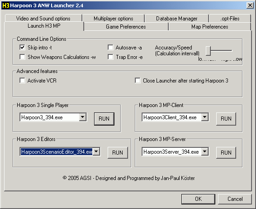This screenshot has width=256, height=209.
Task: Close the Harpoon 3 ANW Launcher window
Action: click(x=250, y=5)
